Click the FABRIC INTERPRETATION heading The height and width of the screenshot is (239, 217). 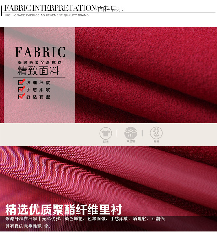[x=50, y=8]
